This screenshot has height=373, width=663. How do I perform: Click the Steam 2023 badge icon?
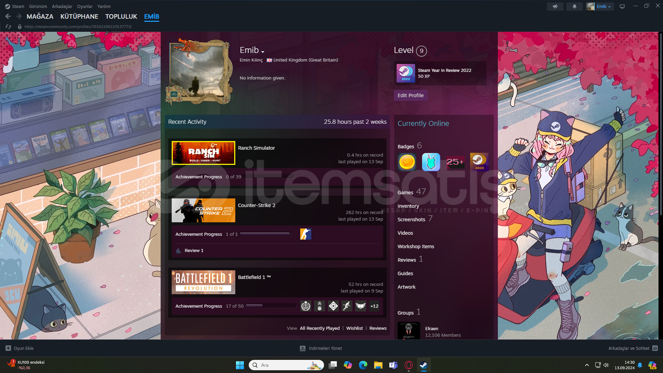coord(479,162)
